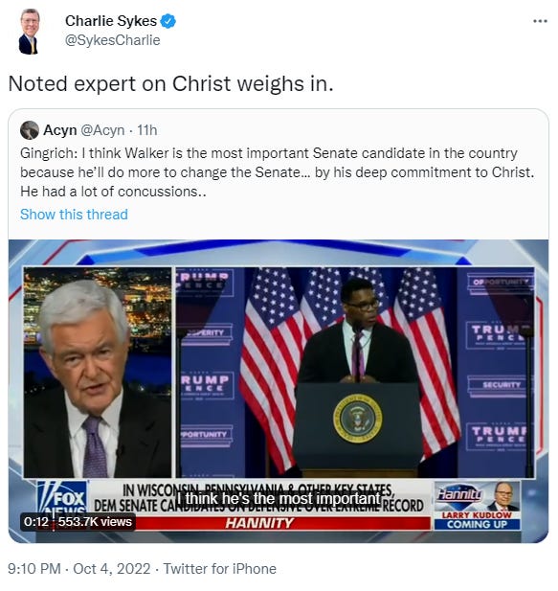
Task: Open the quoted tweet text about Walker
Action: [278, 172]
